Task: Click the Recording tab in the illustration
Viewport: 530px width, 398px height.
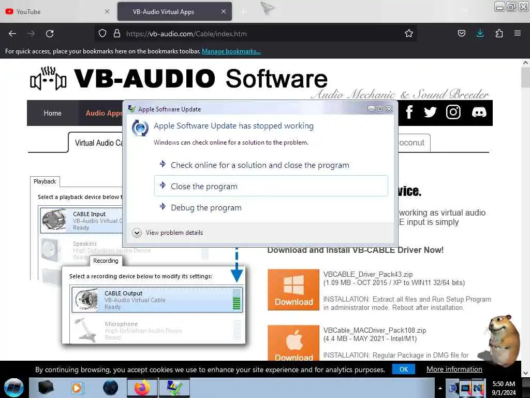Action: tap(106, 261)
